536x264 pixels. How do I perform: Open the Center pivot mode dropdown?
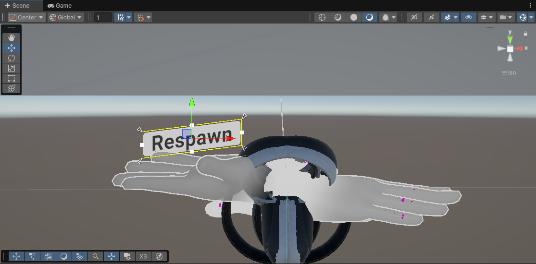tap(26, 17)
